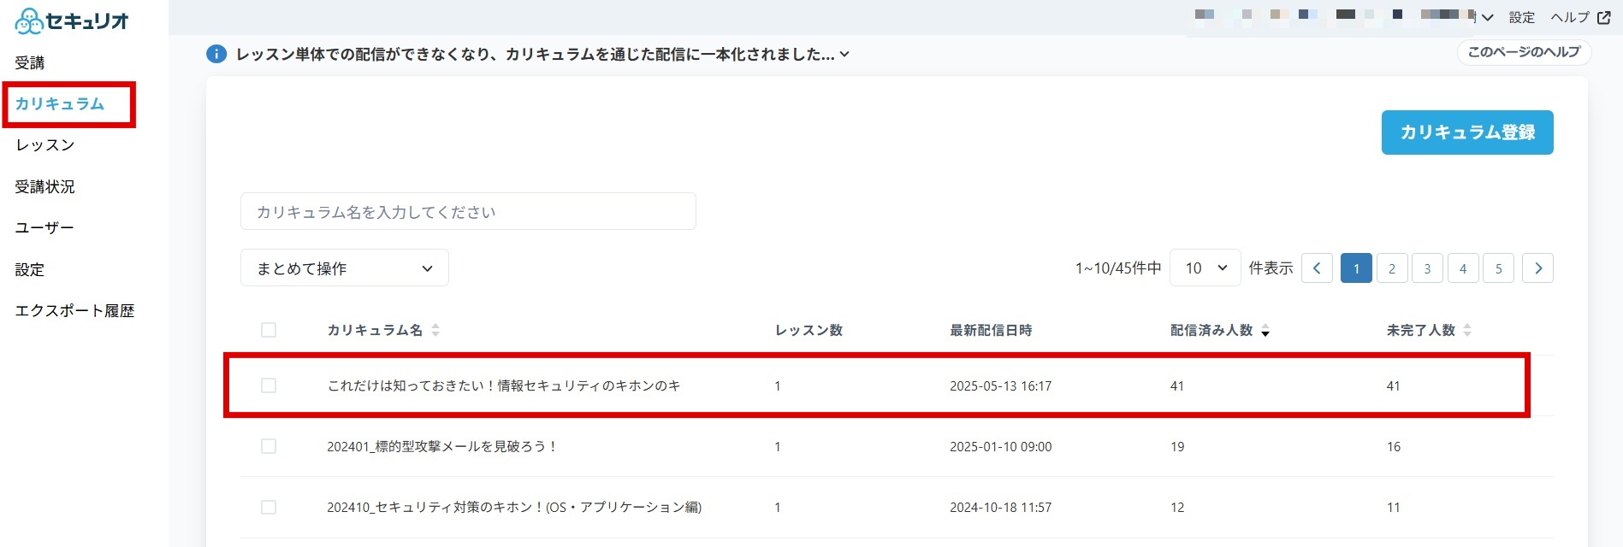The width and height of the screenshot is (1623, 547).
Task: Open 202401_標的型攻撃メールを見破ろう！
Action: (442, 446)
